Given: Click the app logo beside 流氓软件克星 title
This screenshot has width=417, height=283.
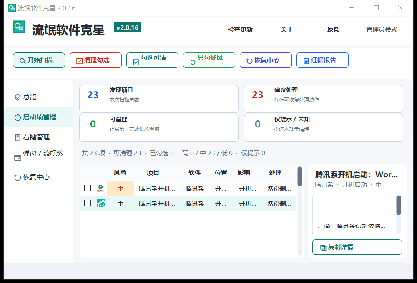Looking at the screenshot, I should (x=19, y=27).
